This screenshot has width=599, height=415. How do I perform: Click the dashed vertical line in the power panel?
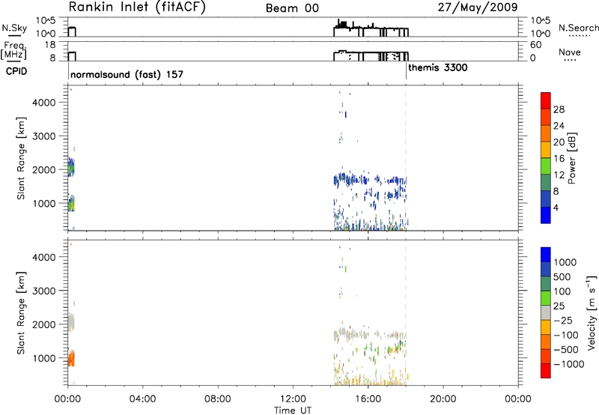pyautogui.click(x=406, y=158)
